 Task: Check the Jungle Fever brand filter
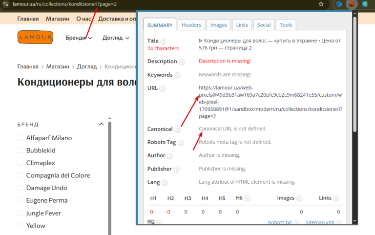point(21,213)
